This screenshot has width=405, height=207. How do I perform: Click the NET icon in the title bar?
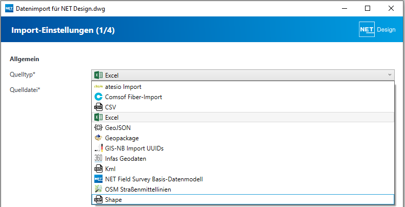[9, 8]
